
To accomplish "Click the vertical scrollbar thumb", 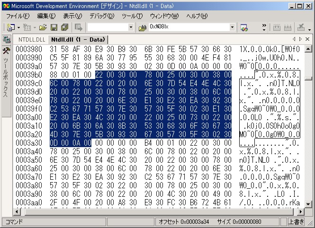I will point(308,78).
